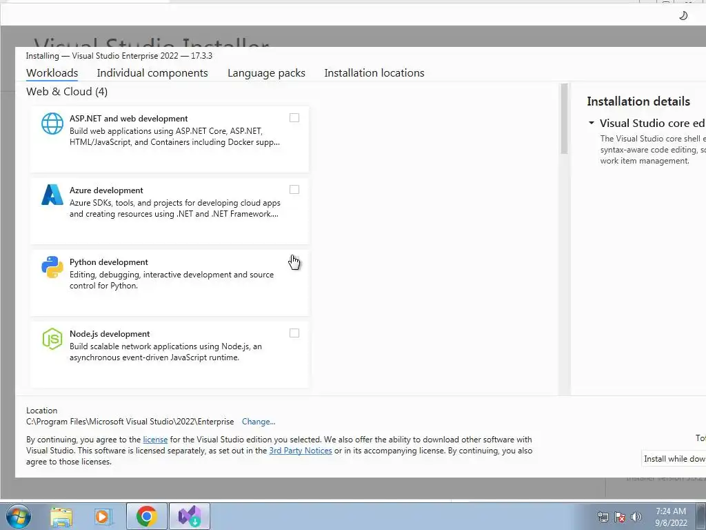Screen dimensions: 706x530
Task: Check the Python development workload
Action: coord(294,261)
